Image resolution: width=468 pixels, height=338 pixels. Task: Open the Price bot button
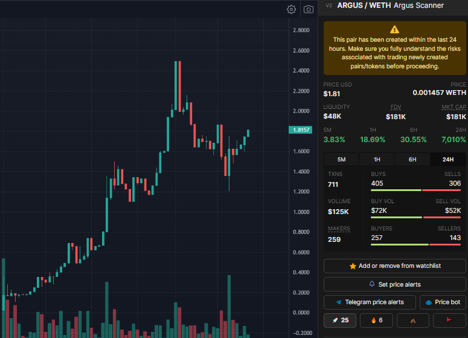pos(443,302)
